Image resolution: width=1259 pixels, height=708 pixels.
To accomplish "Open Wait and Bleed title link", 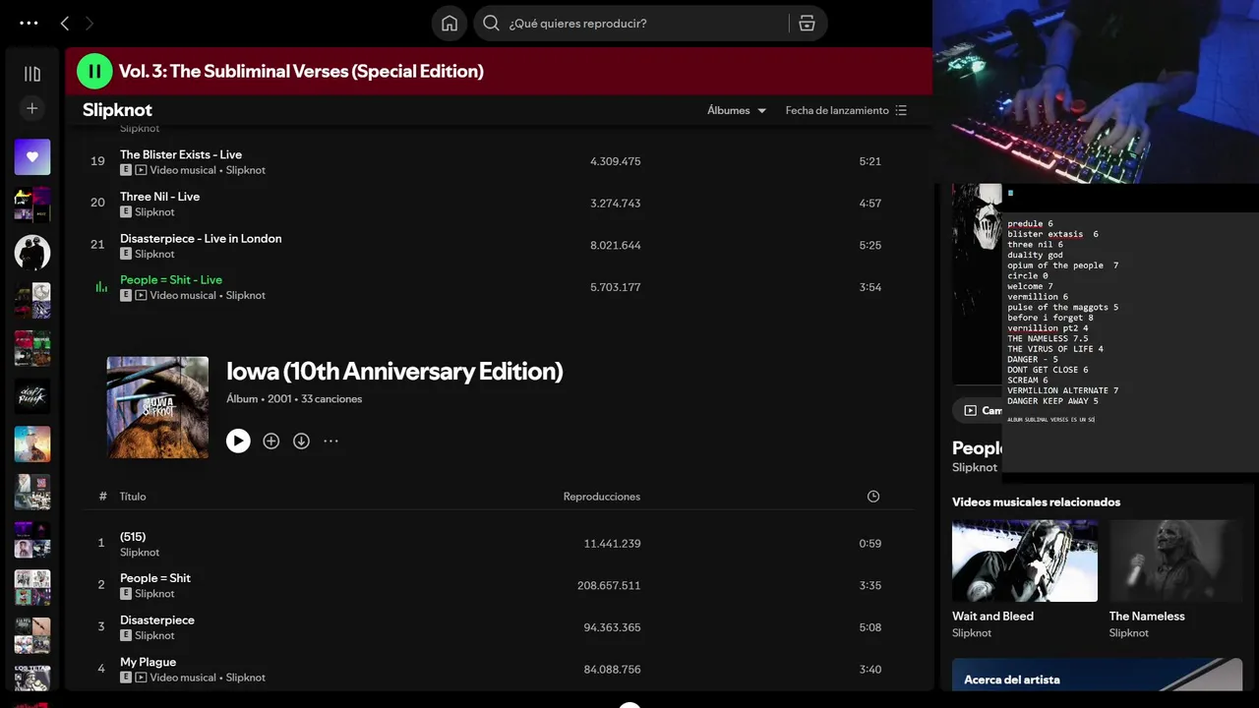I will tap(992, 617).
